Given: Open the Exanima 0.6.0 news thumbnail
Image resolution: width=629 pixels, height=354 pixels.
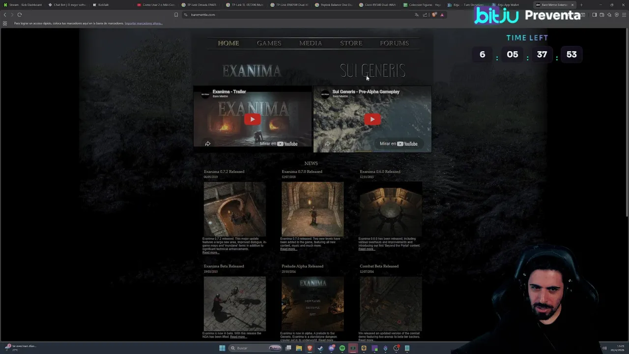Looking at the screenshot, I should pos(391,209).
